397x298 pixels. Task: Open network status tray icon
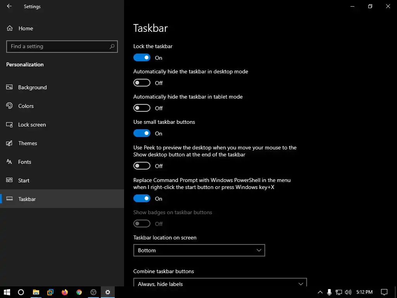click(x=339, y=292)
